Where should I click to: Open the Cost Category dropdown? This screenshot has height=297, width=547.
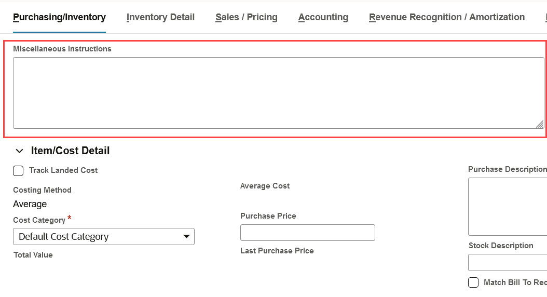104,237
